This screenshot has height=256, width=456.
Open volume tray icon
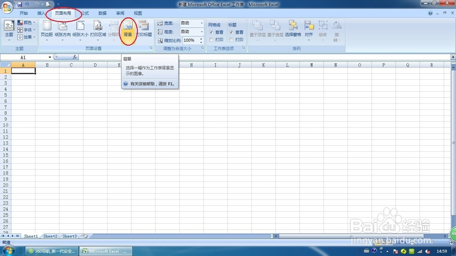[428, 251]
